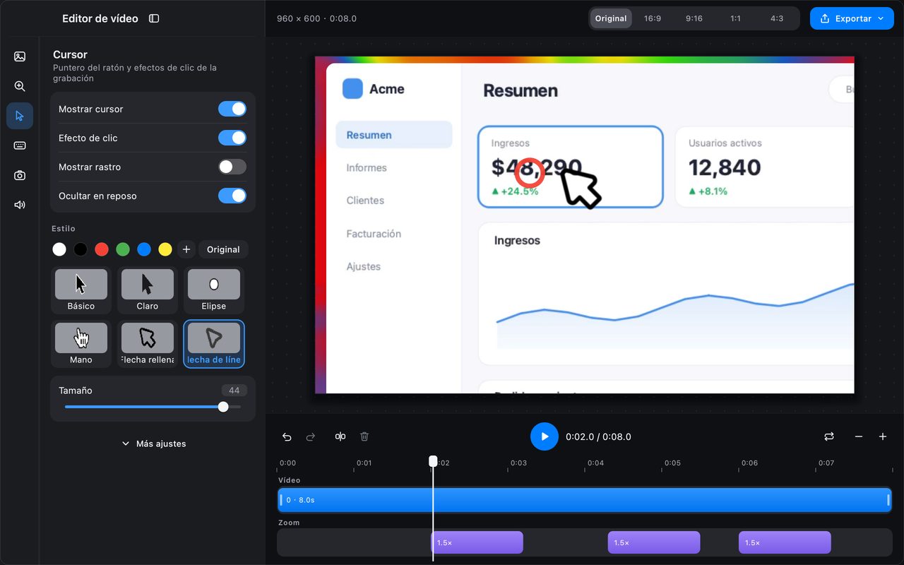Pick the green cursor color

point(123,249)
